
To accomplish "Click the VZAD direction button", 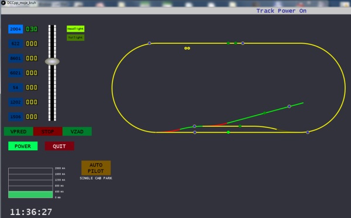I will click(77, 132).
